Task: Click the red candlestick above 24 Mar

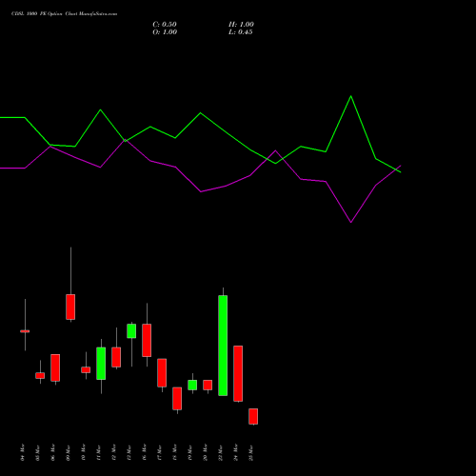Action: point(238,373)
